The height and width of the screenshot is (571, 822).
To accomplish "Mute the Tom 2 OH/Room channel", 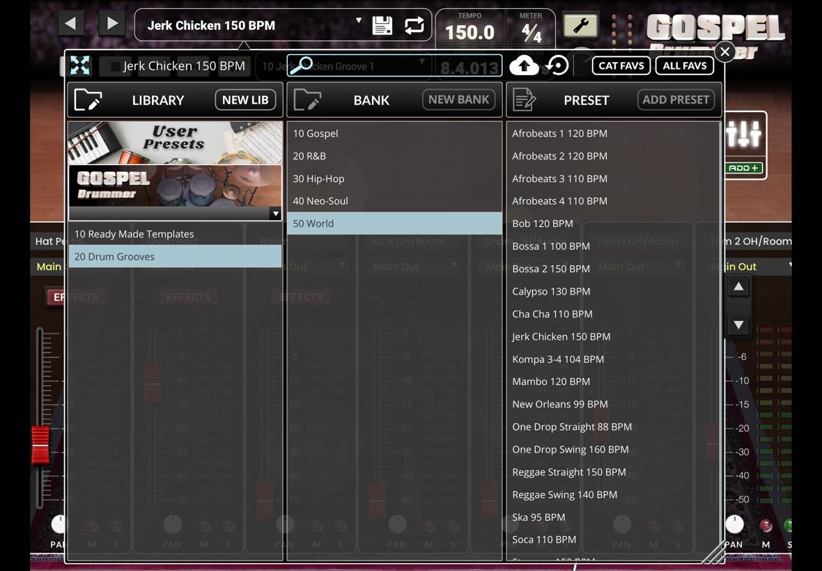I will tap(766, 526).
